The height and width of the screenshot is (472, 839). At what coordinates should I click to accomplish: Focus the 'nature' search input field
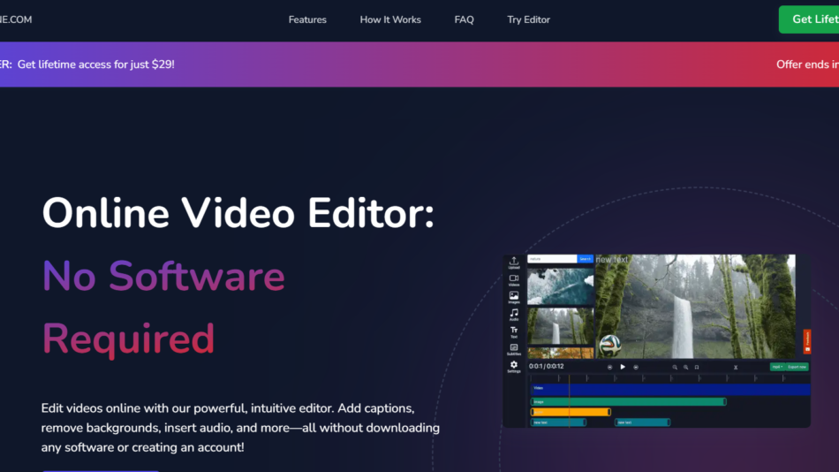[x=552, y=259]
